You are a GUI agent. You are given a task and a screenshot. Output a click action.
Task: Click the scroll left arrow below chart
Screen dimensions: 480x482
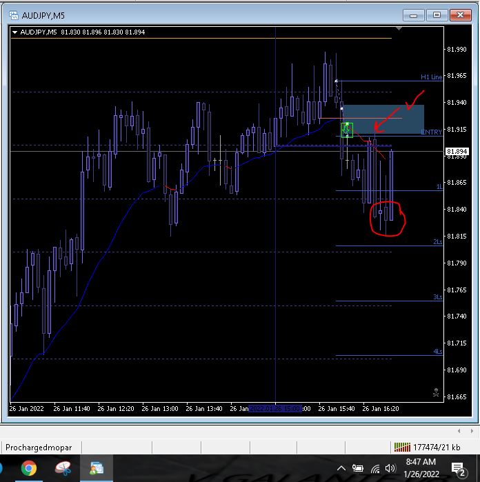[459, 431]
